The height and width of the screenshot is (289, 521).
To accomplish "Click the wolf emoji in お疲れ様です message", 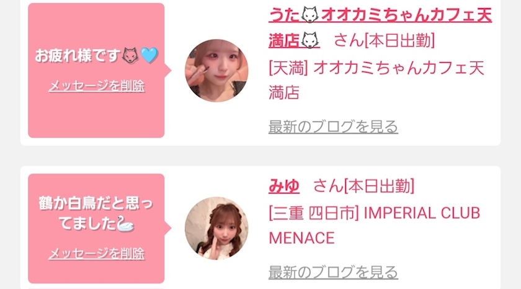I will 130,55.
